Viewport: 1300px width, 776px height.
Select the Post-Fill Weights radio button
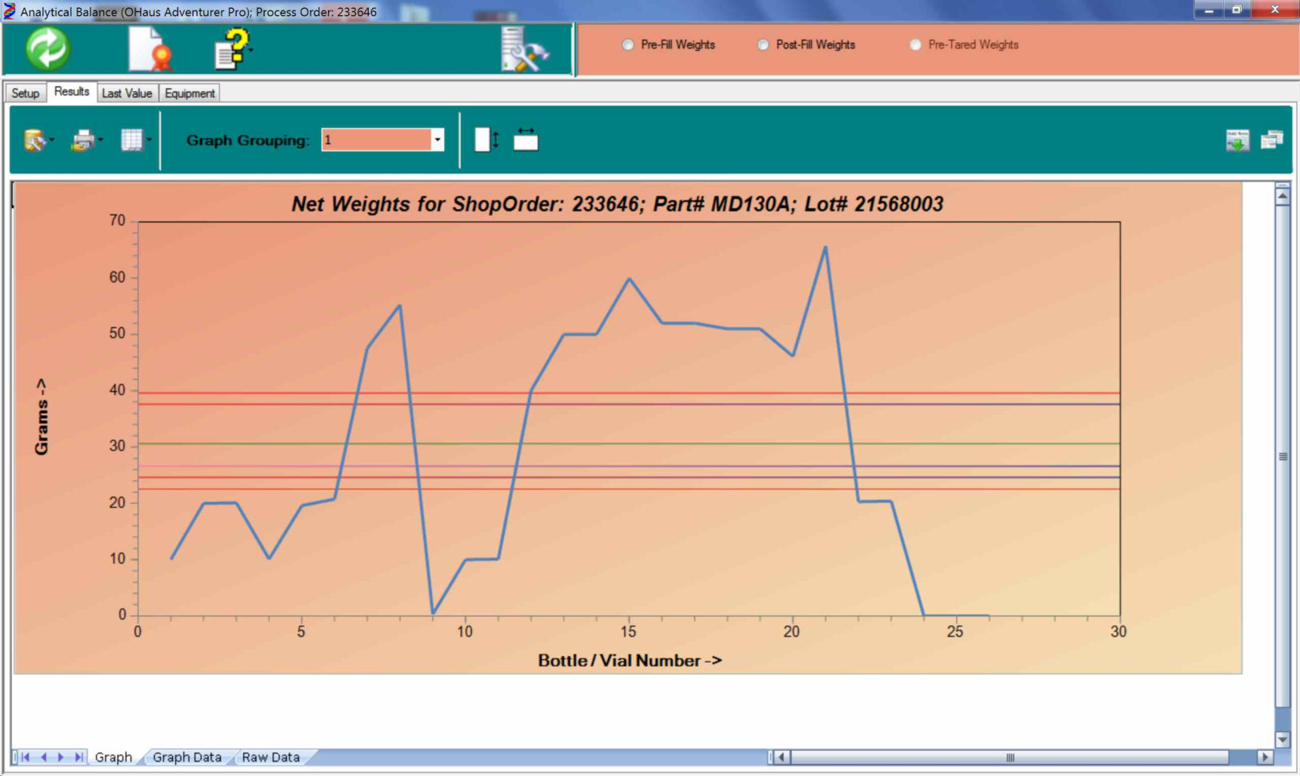(763, 45)
